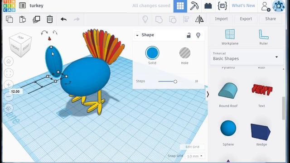Pick the Wedge shape
Viewport: 290px width, 163px height.
point(261,132)
